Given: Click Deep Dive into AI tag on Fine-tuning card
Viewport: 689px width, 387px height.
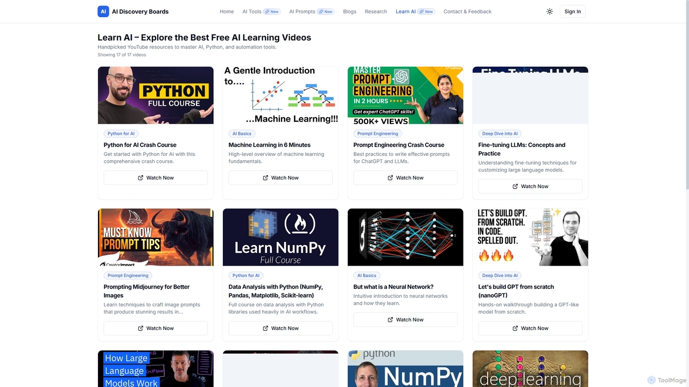Looking at the screenshot, I should (x=500, y=133).
